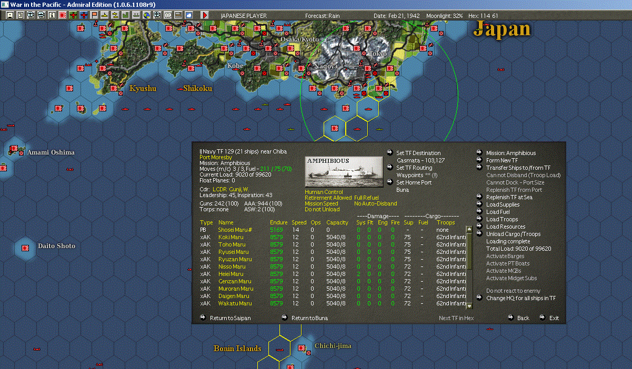
Task: Click the OP toolbar icon
Action: click(x=168, y=15)
